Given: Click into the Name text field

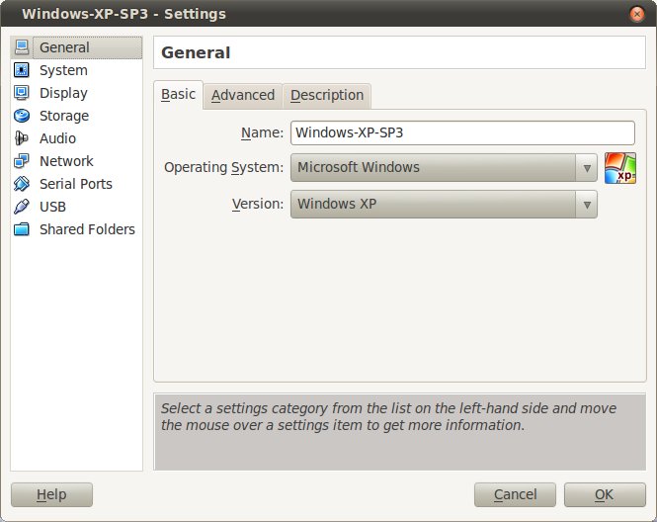Looking at the screenshot, I should tap(461, 132).
